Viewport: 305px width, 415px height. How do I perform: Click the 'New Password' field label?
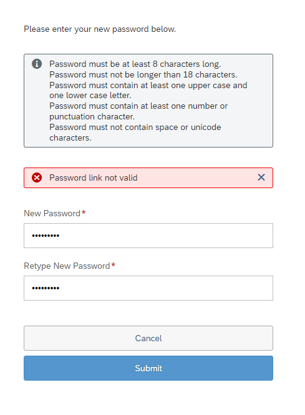[52, 213]
